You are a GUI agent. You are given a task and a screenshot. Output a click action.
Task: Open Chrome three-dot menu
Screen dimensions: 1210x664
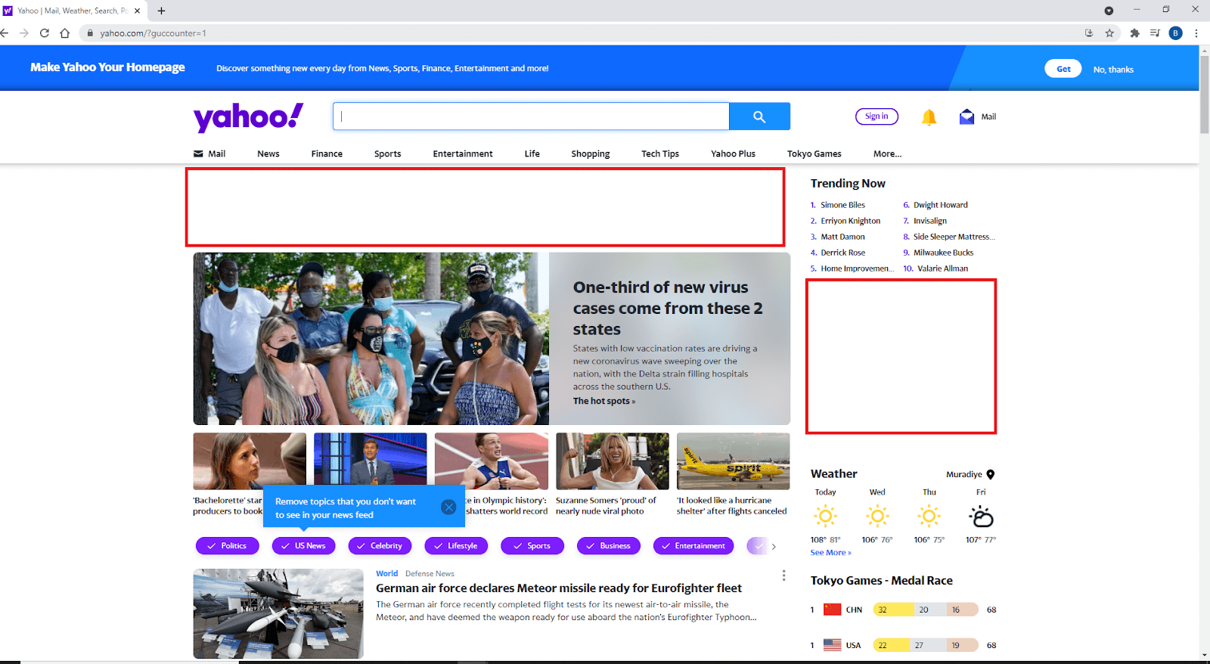click(x=1196, y=33)
